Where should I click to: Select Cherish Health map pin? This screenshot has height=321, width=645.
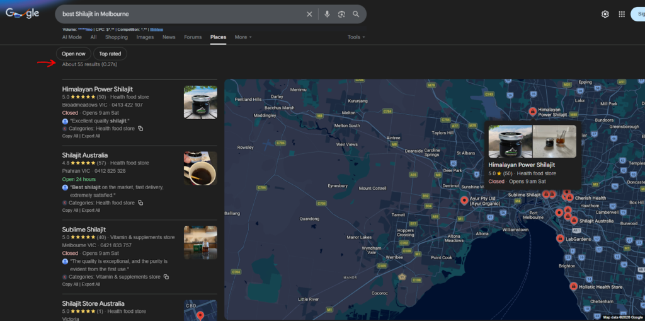click(569, 198)
